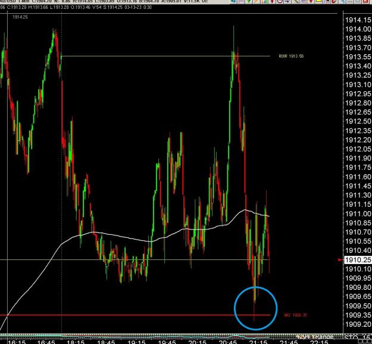This screenshot has height=344, width=372.
Task: Click the 22:15 time axis label
Action: (x=319, y=342)
